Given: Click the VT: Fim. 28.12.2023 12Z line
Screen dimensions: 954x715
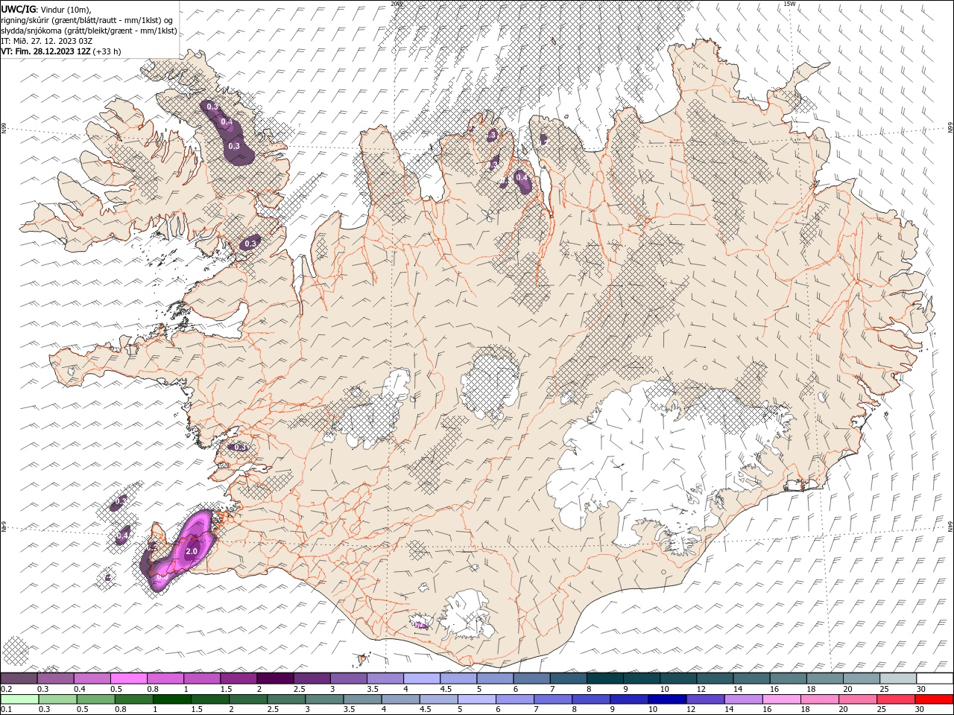Looking at the screenshot, I should 61,51.
